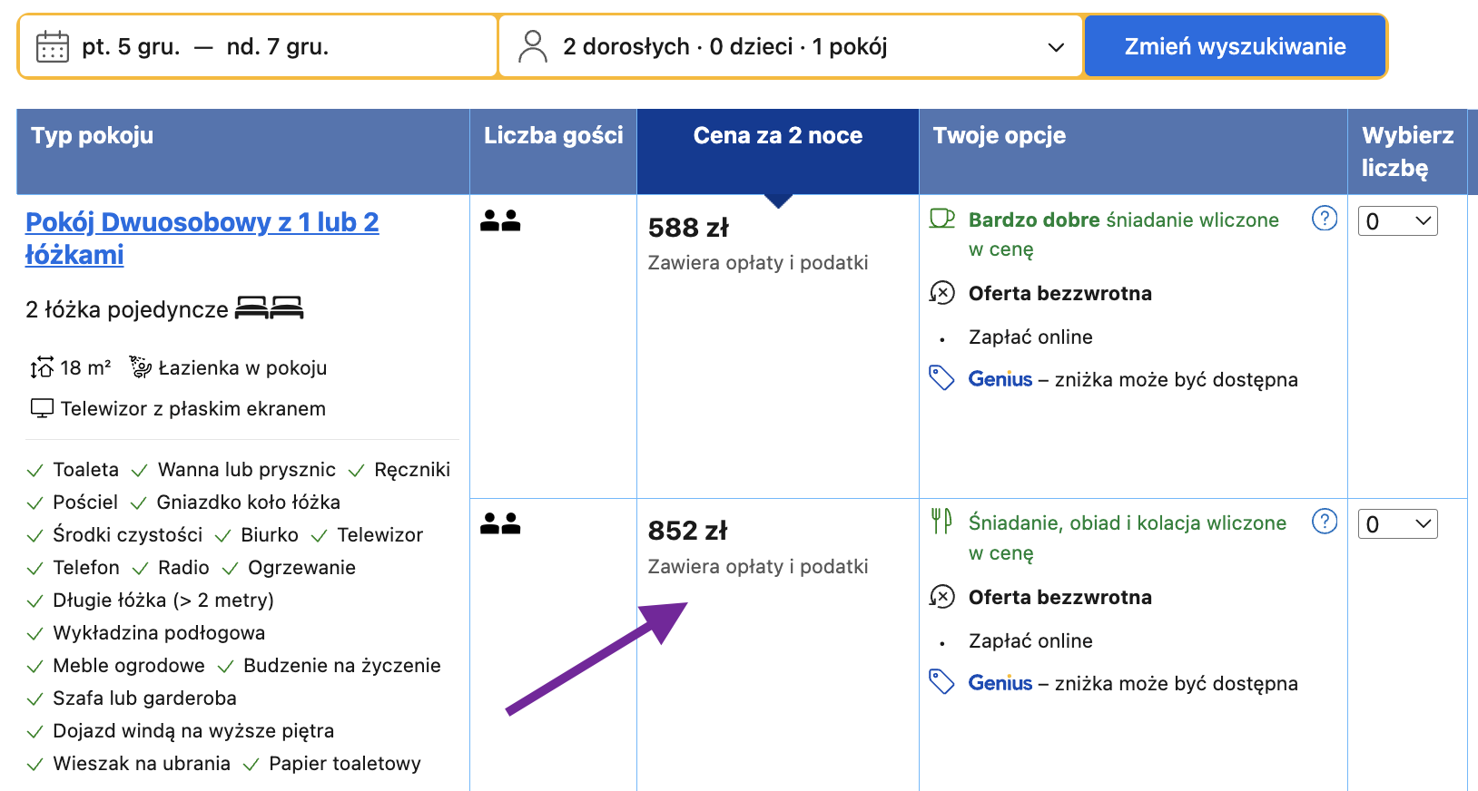
Task: Click the breakfast cup icon
Action: tap(942, 219)
